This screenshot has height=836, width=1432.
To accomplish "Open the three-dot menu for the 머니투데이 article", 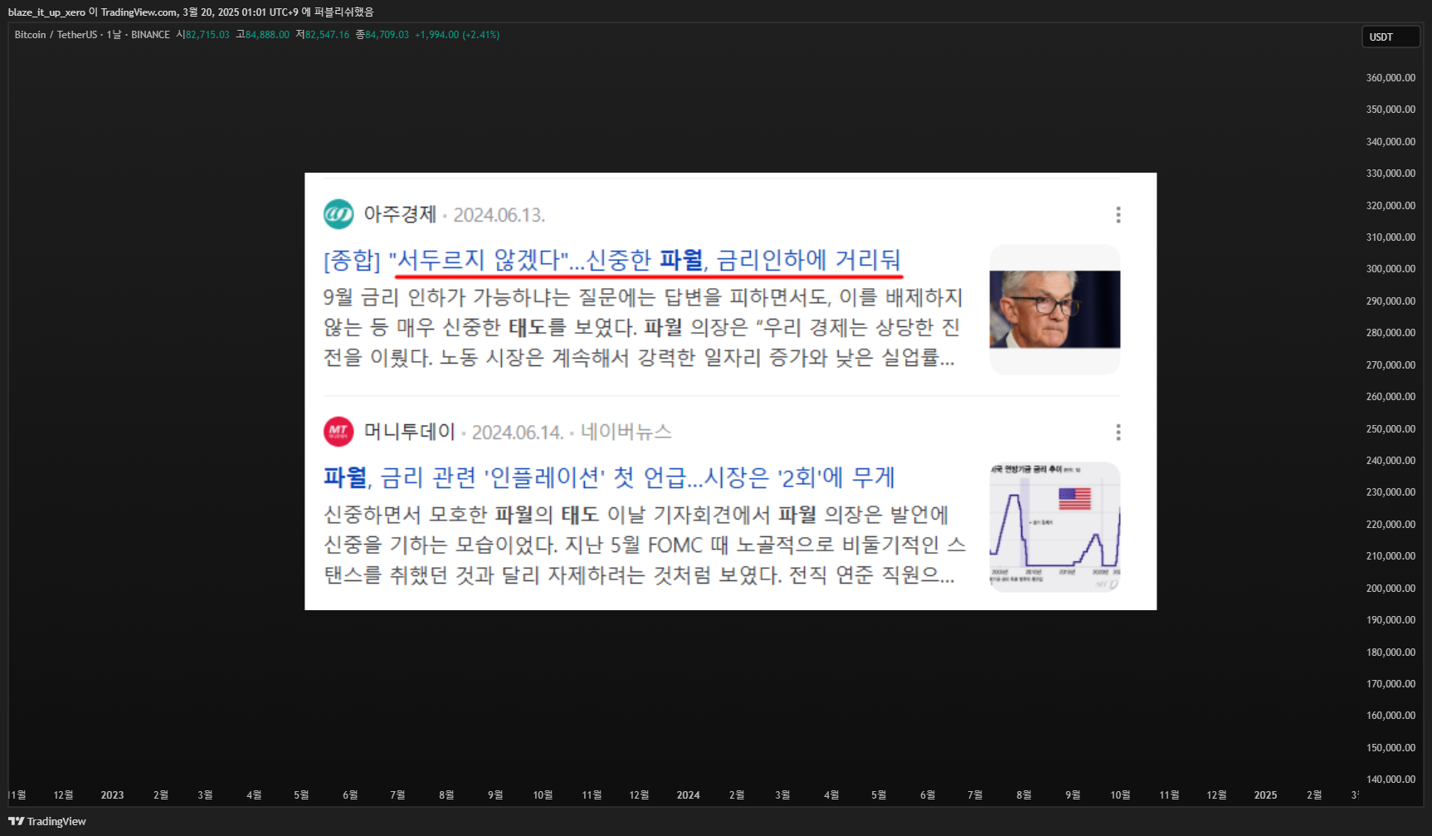I will click(1118, 432).
